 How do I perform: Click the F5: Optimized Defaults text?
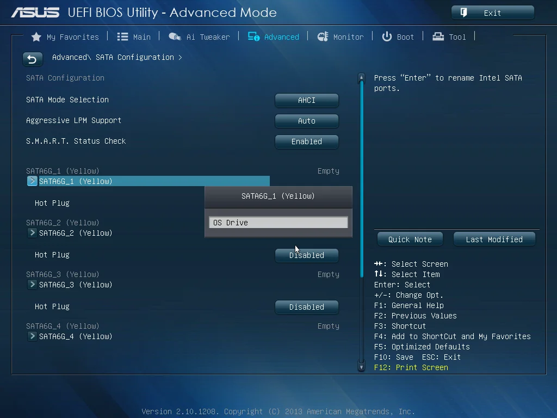422,347
